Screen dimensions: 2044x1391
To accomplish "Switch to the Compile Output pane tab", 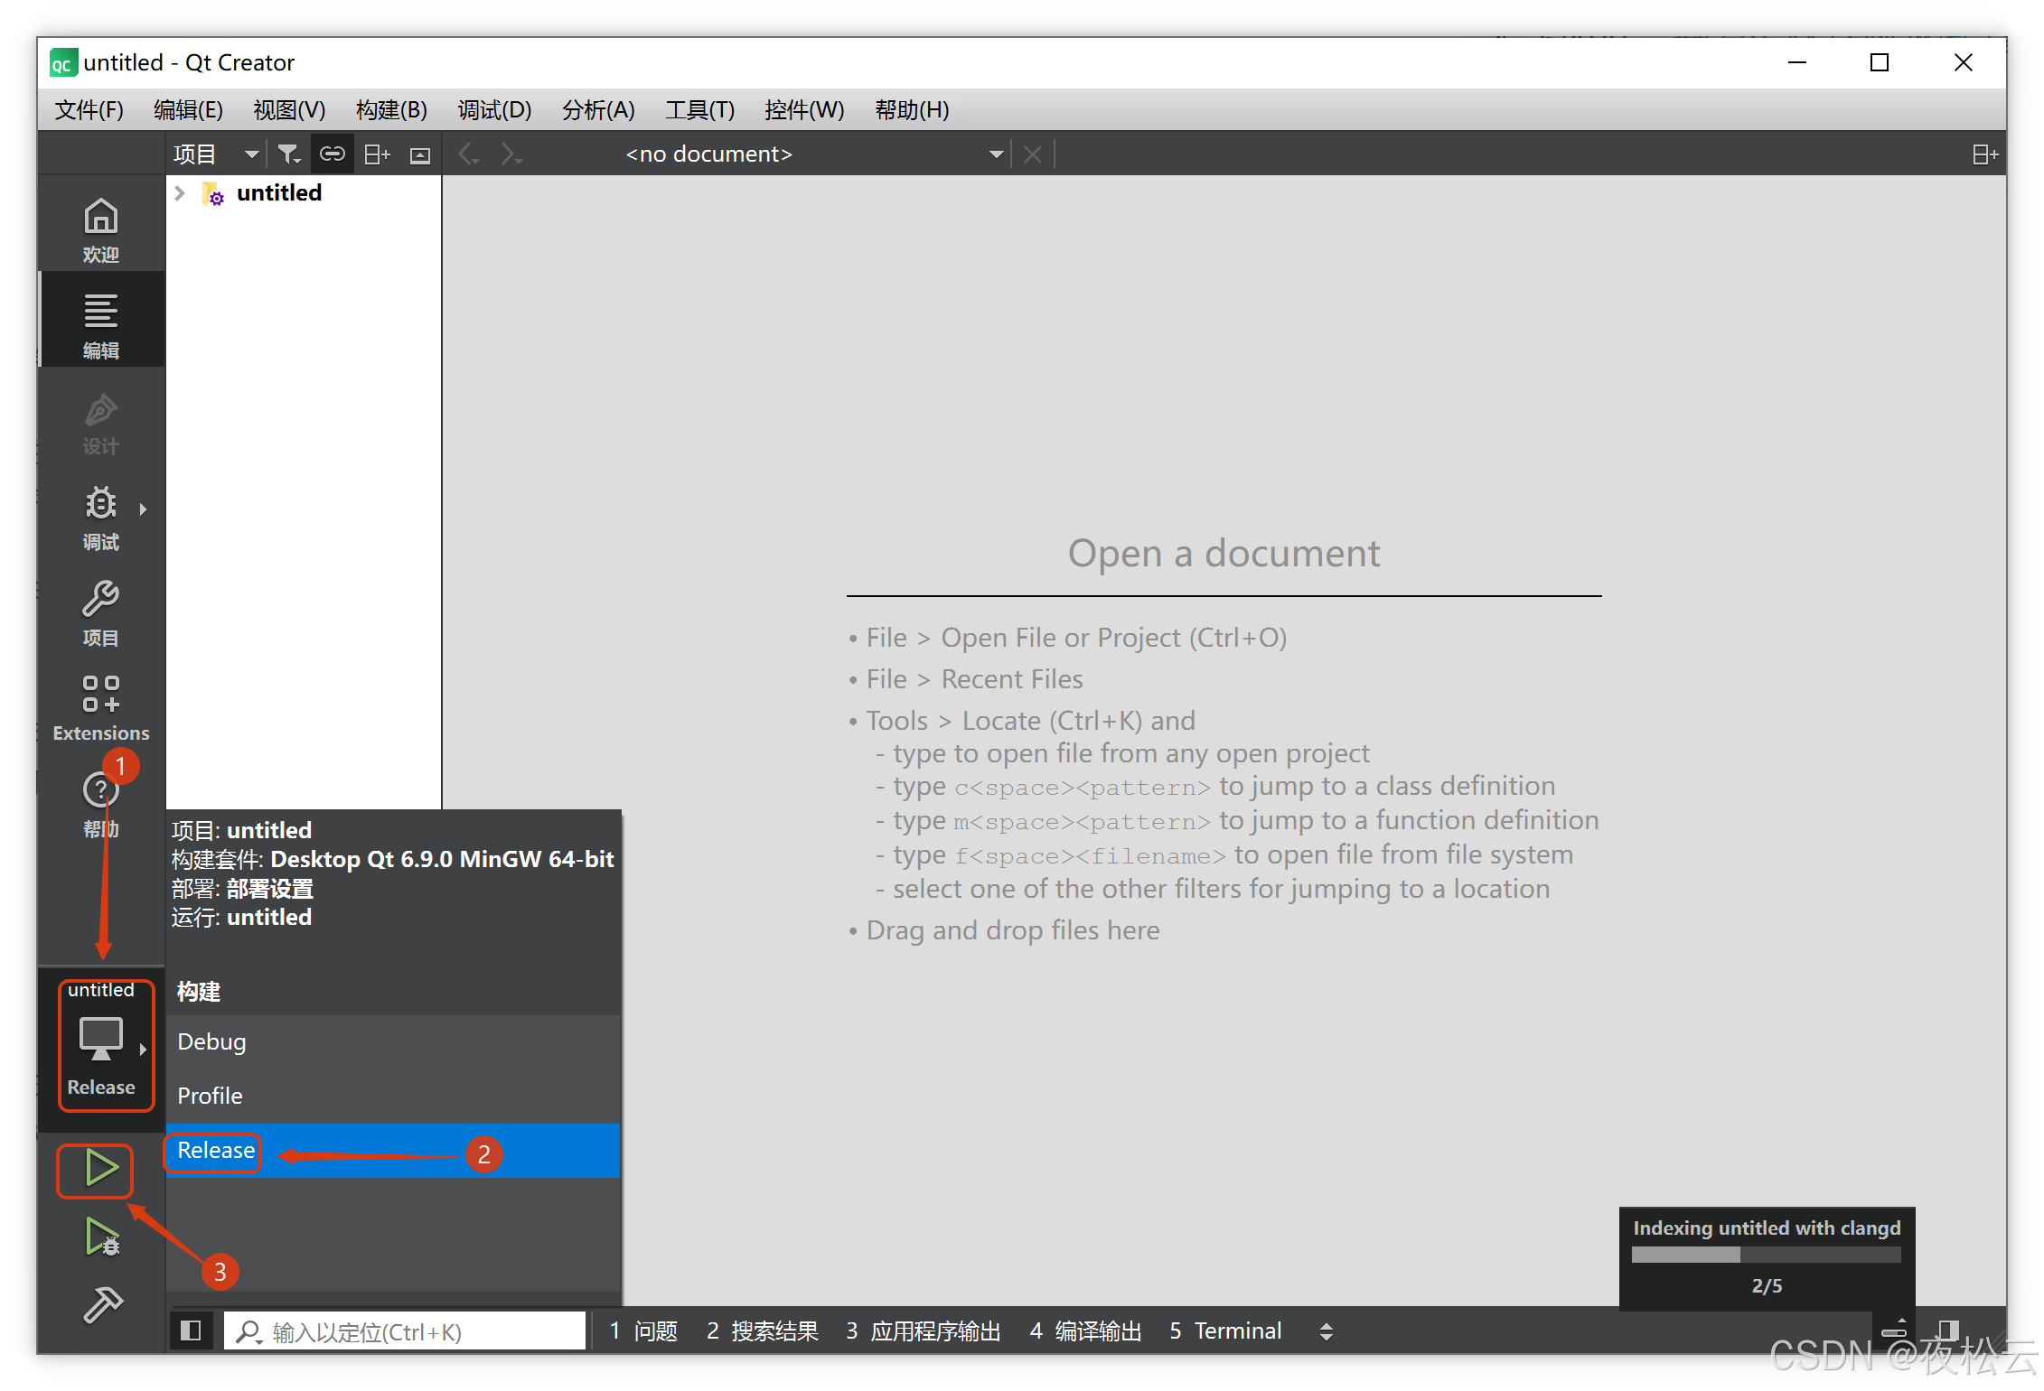I will click(1085, 1330).
